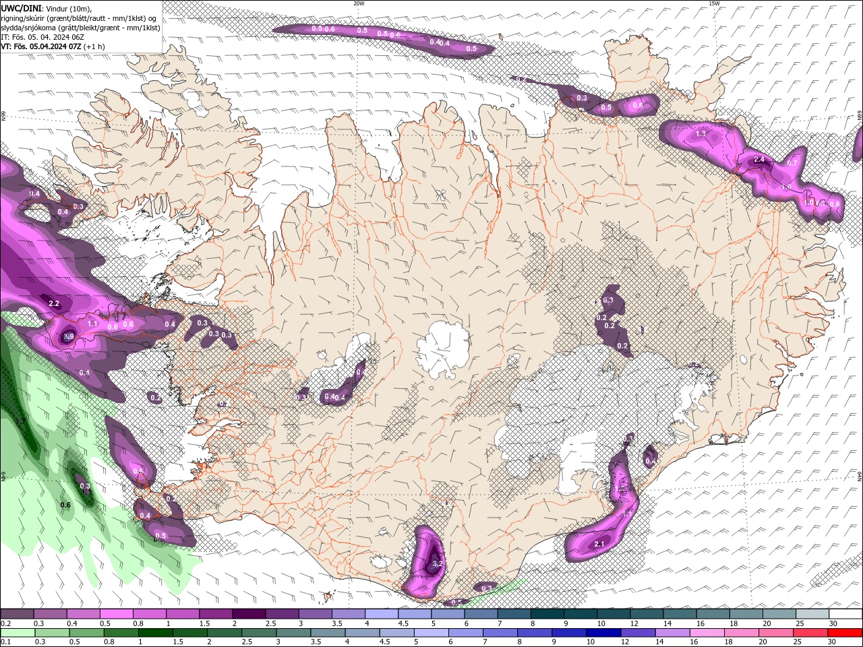Select the 'VT: Fös. 05.04.2024 07Z' valid time
This screenshot has width=863, height=647.
coord(40,47)
